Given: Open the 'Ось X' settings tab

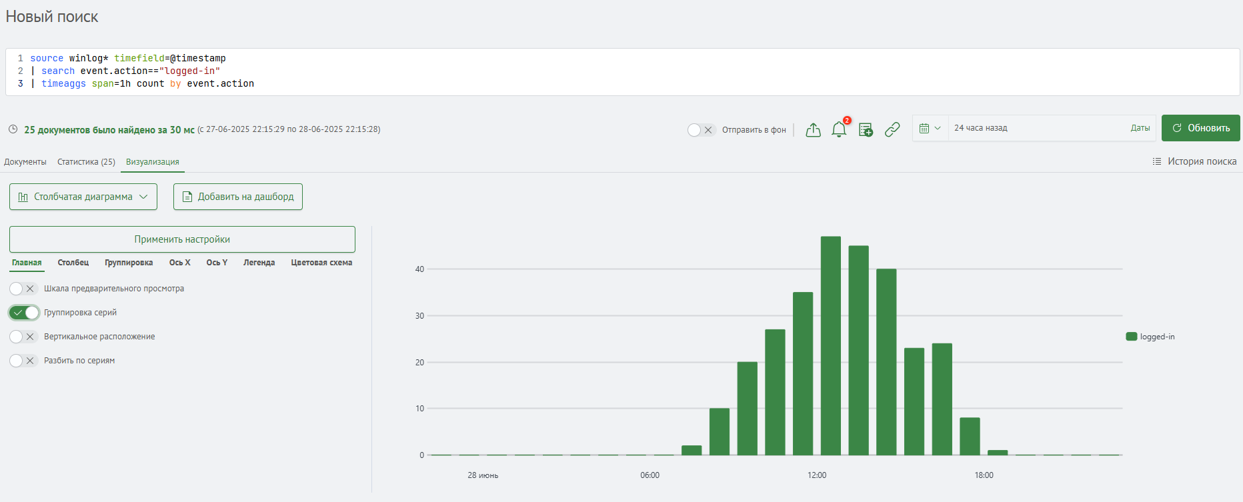Looking at the screenshot, I should click(x=179, y=263).
